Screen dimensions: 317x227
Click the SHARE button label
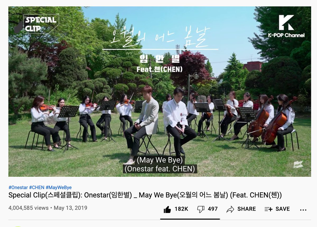coord(246,209)
